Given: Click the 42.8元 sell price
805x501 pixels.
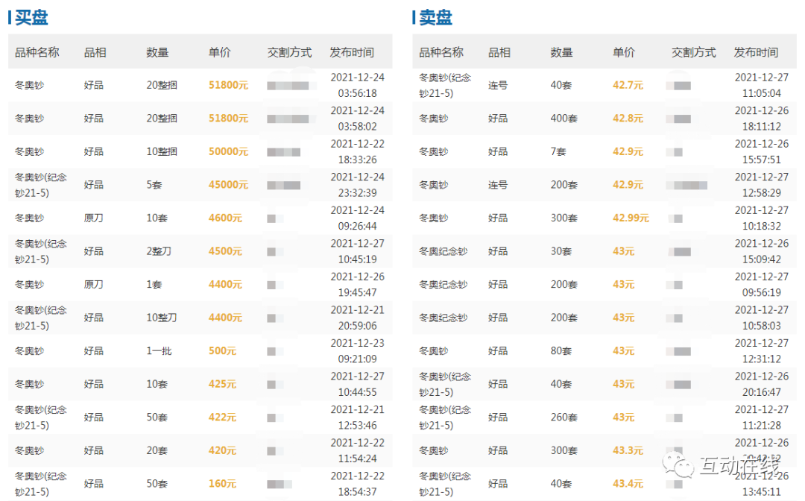Looking at the screenshot, I should pyautogui.click(x=628, y=119).
